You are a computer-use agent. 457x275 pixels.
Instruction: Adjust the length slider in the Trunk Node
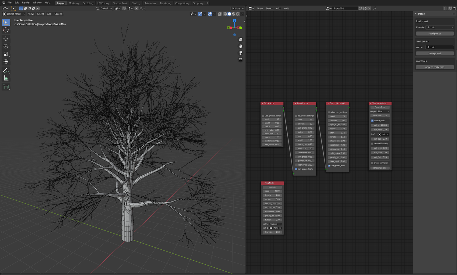coord(272,123)
